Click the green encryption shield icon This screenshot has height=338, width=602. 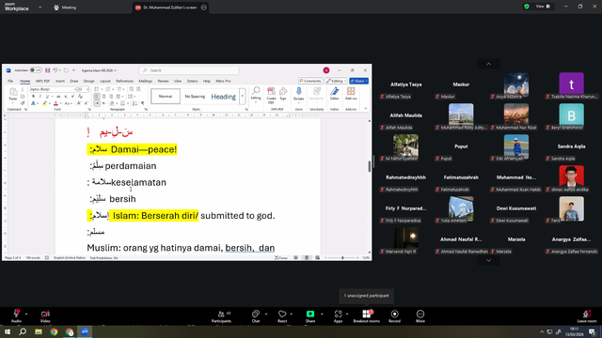[x=527, y=7]
